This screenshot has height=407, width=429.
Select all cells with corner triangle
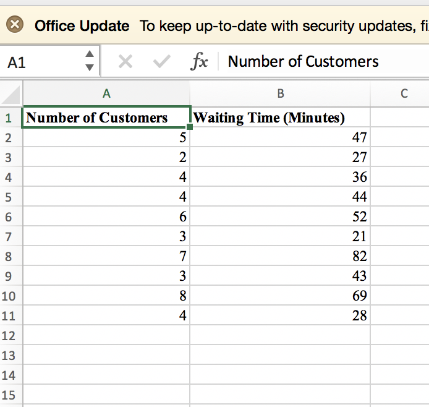coord(11,94)
